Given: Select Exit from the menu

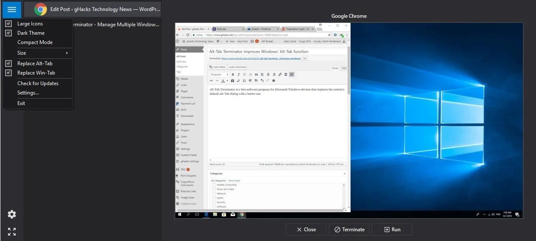Looking at the screenshot, I should (38, 103).
